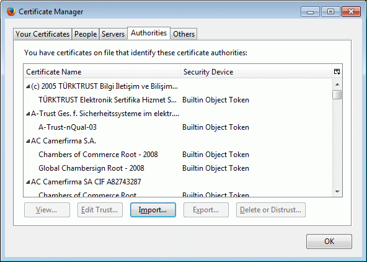Viewport: 367px width, 262px height.
Task: Click the scrollbar up arrow
Action: point(337,84)
